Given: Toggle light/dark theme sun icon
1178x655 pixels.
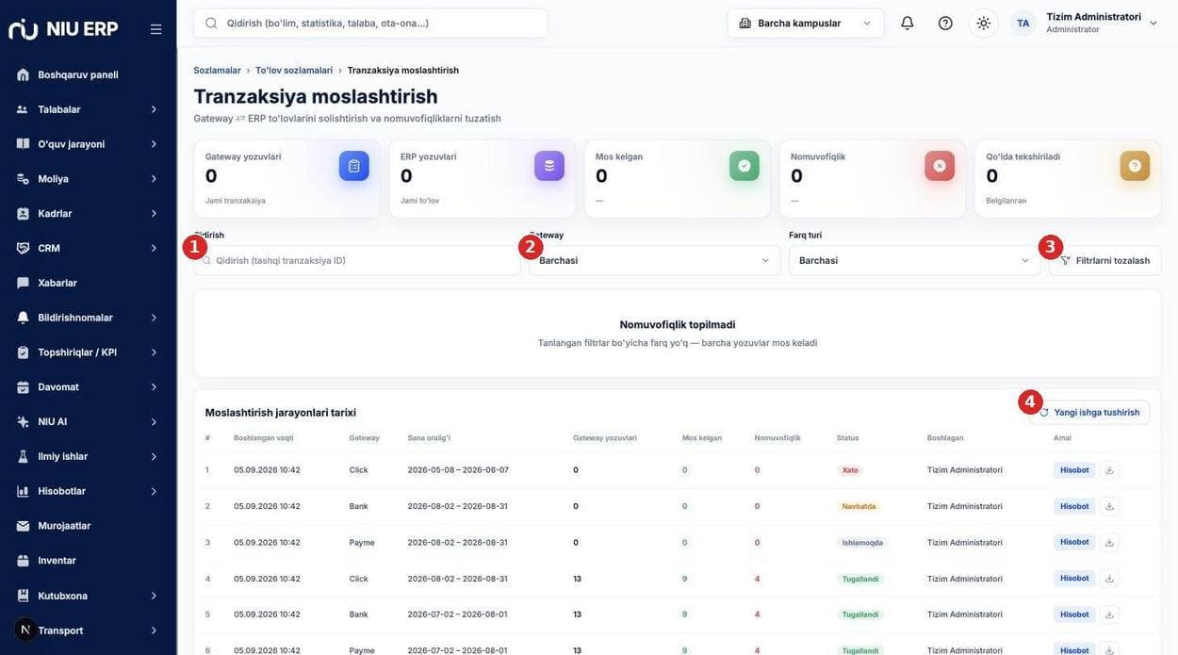Looking at the screenshot, I should pyautogui.click(x=983, y=23).
